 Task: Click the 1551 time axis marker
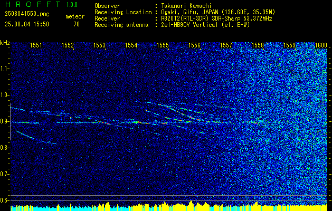pyautogui.click(x=36, y=45)
